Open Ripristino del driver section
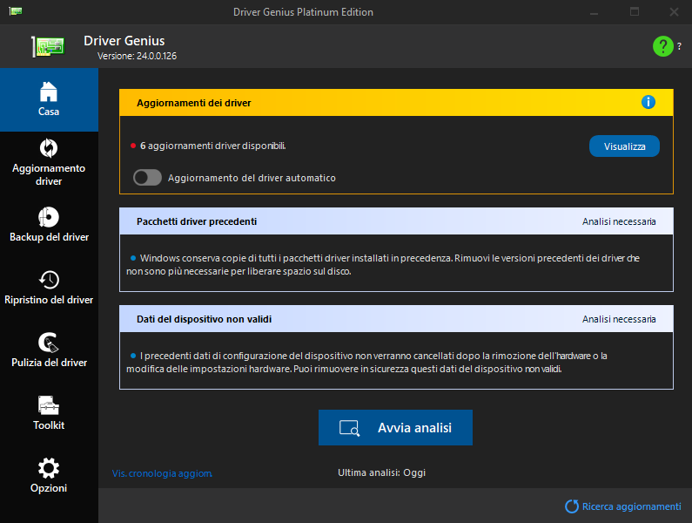This screenshot has height=523, width=692. coord(49,288)
